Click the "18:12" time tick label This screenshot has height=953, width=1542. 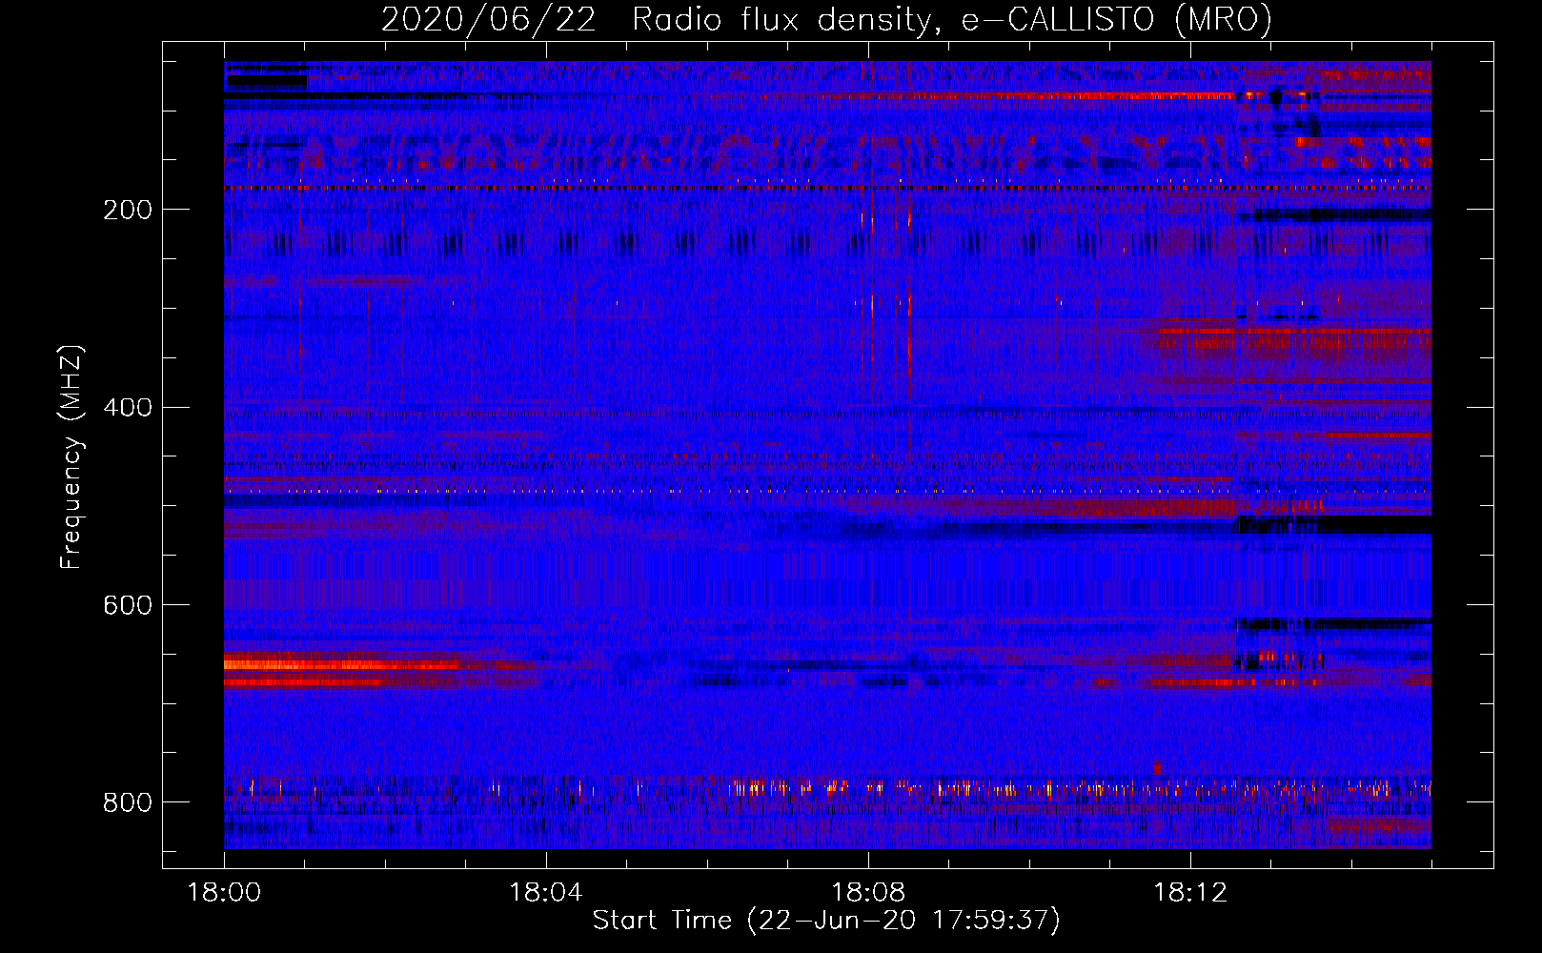(x=1190, y=893)
